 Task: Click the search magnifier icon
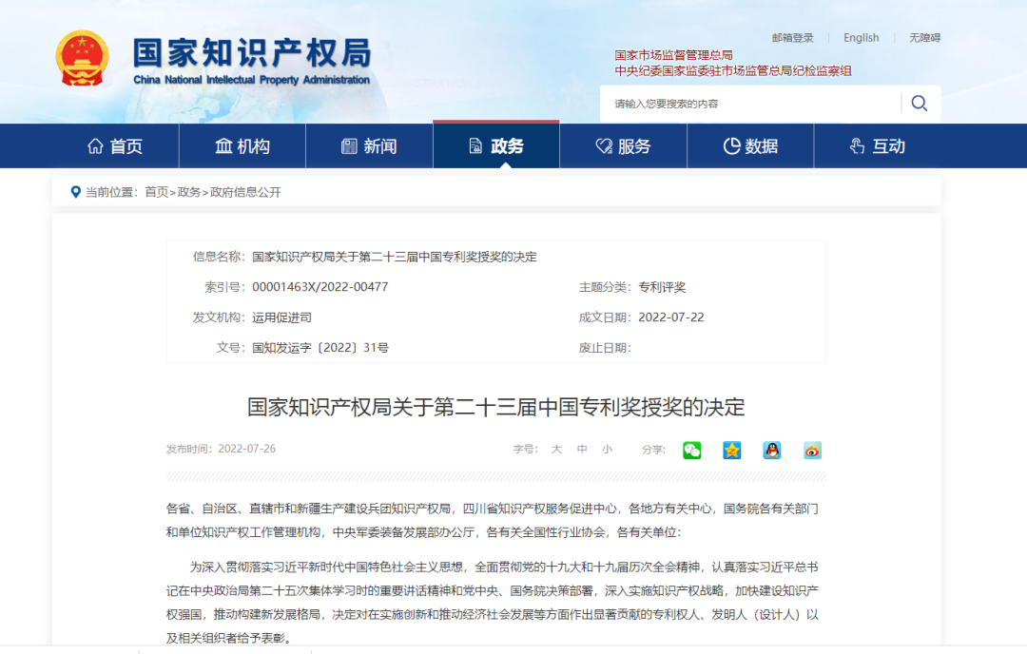pyautogui.click(x=918, y=103)
